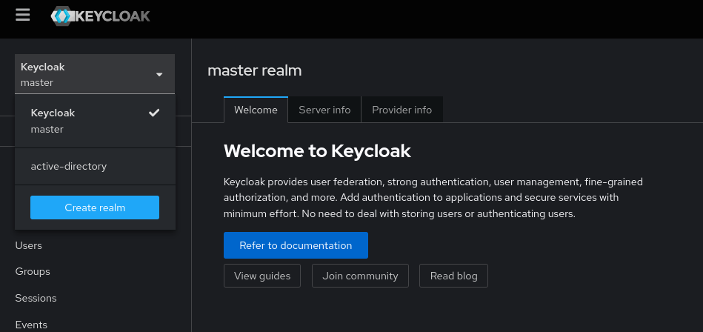Open the Groups sidebar page
703x332 pixels.
[33, 271]
